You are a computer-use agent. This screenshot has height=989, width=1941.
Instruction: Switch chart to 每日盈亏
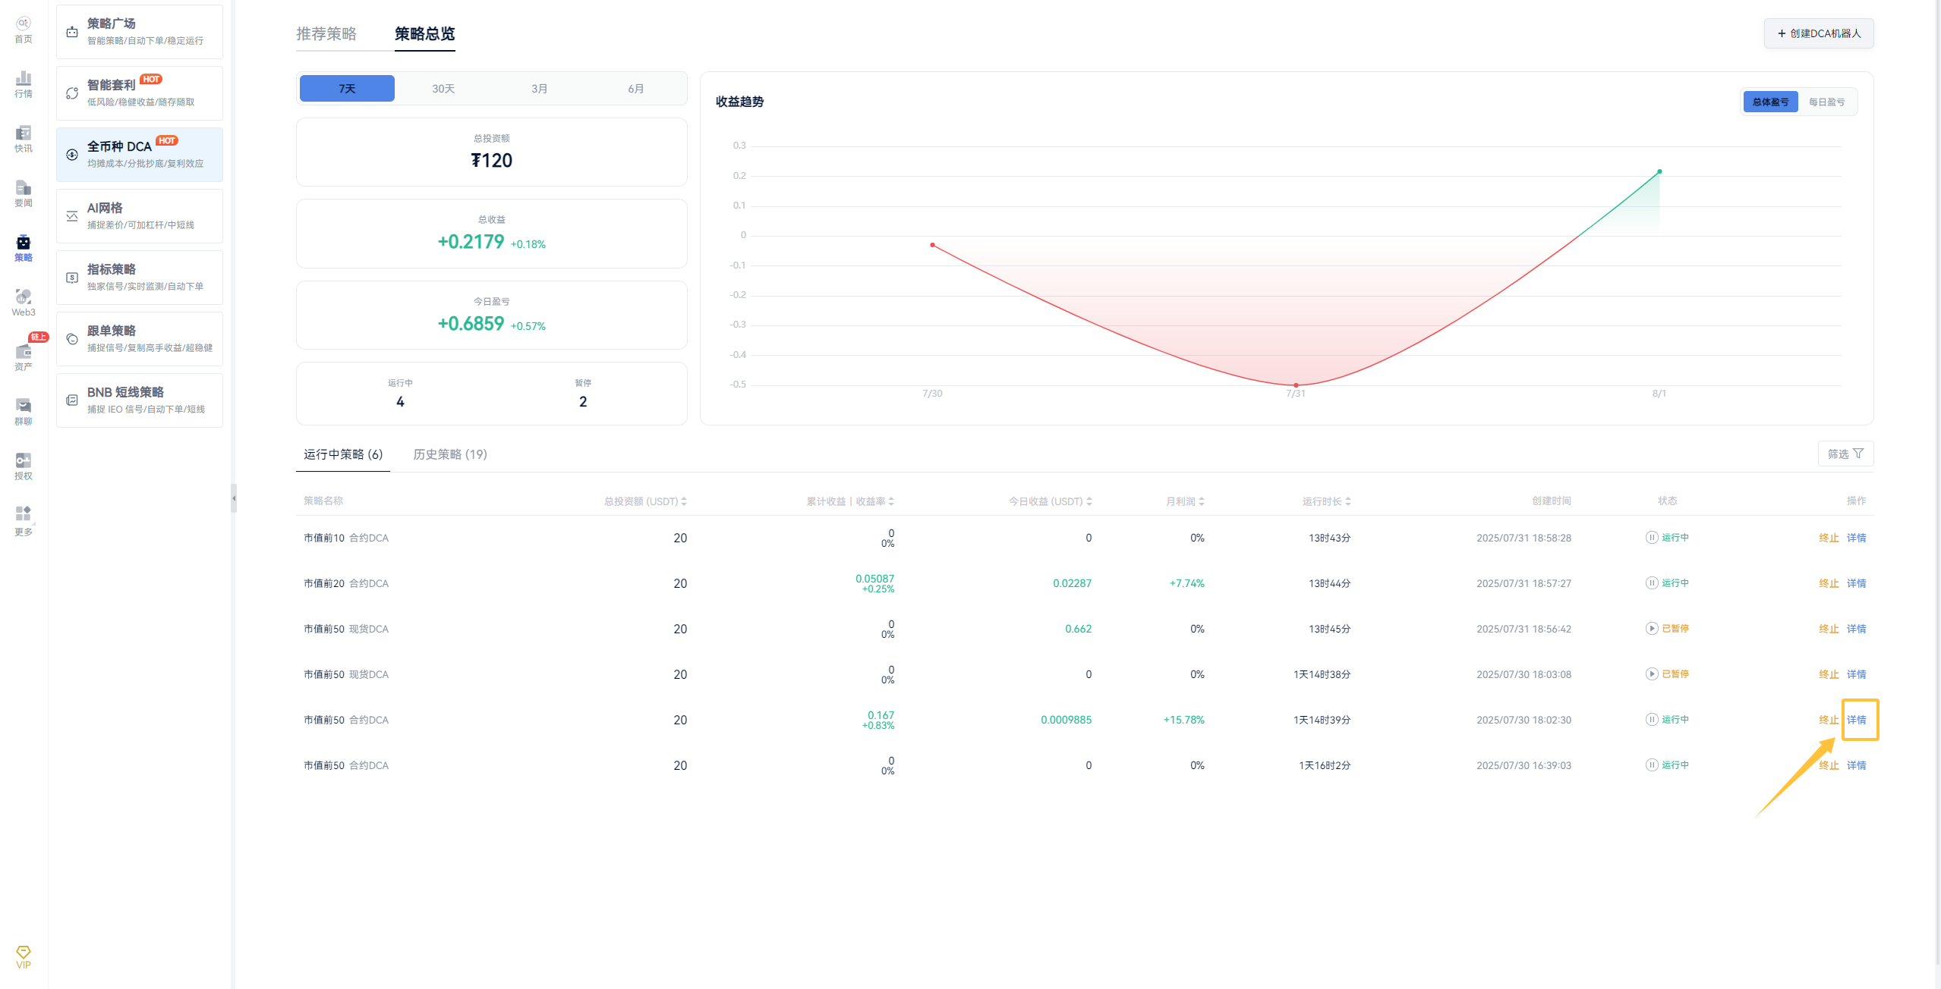1826,102
